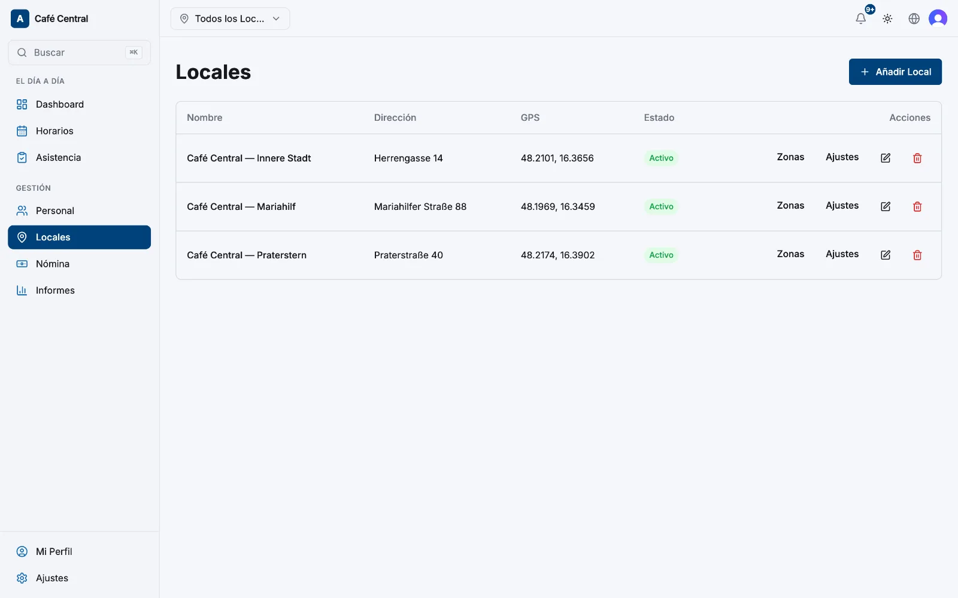The image size is (958, 598).
Task: Open user avatar menu
Action: pyautogui.click(x=938, y=19)
